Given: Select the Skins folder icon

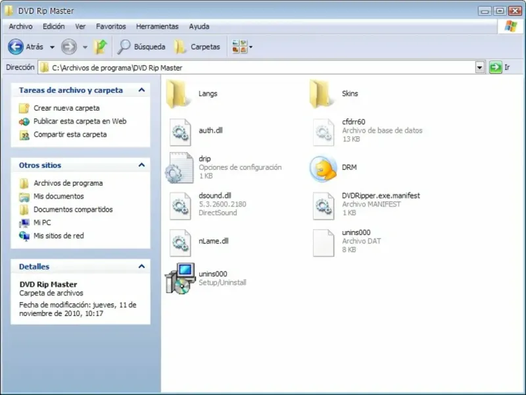Looking at the screenshot, I should 320,93.
